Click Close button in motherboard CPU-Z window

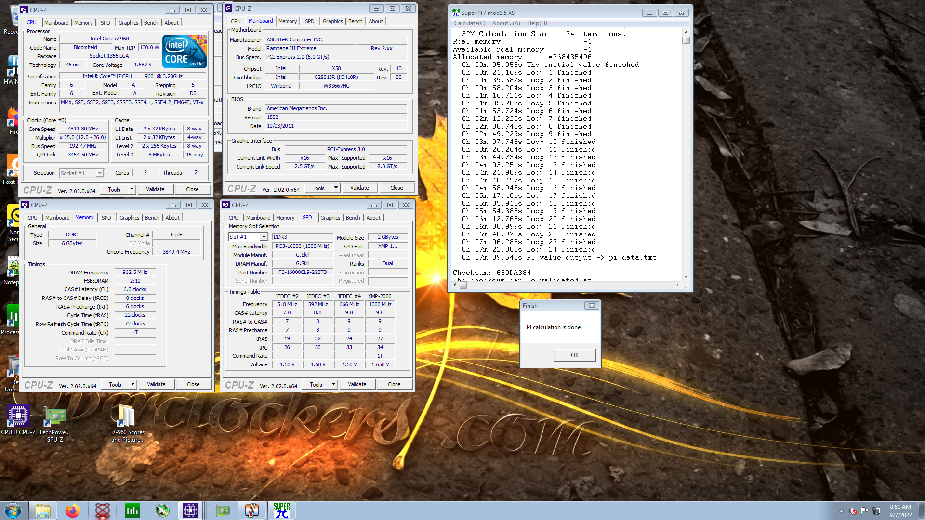click(x=396, y=188)
